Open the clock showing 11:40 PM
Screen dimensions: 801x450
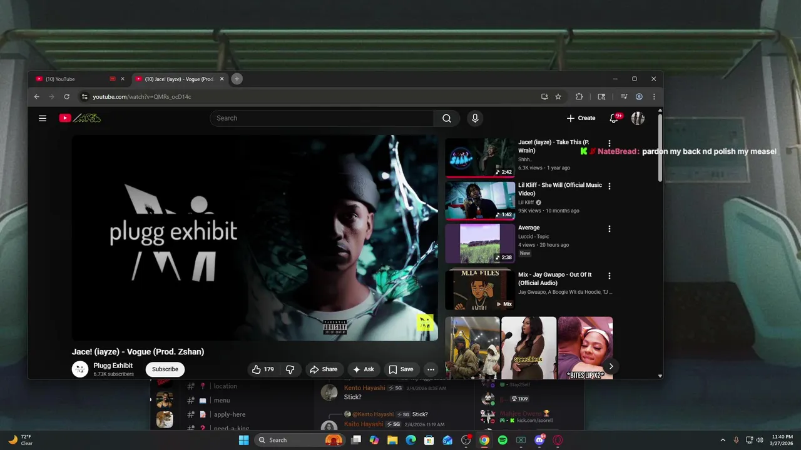coord(782,440)
